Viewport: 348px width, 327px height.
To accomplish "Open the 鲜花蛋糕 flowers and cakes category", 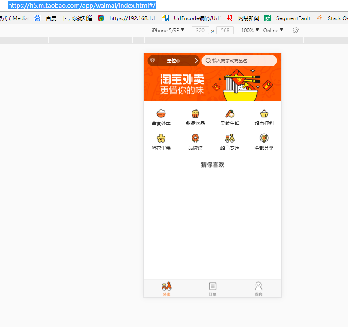I will tap(161, 142).
